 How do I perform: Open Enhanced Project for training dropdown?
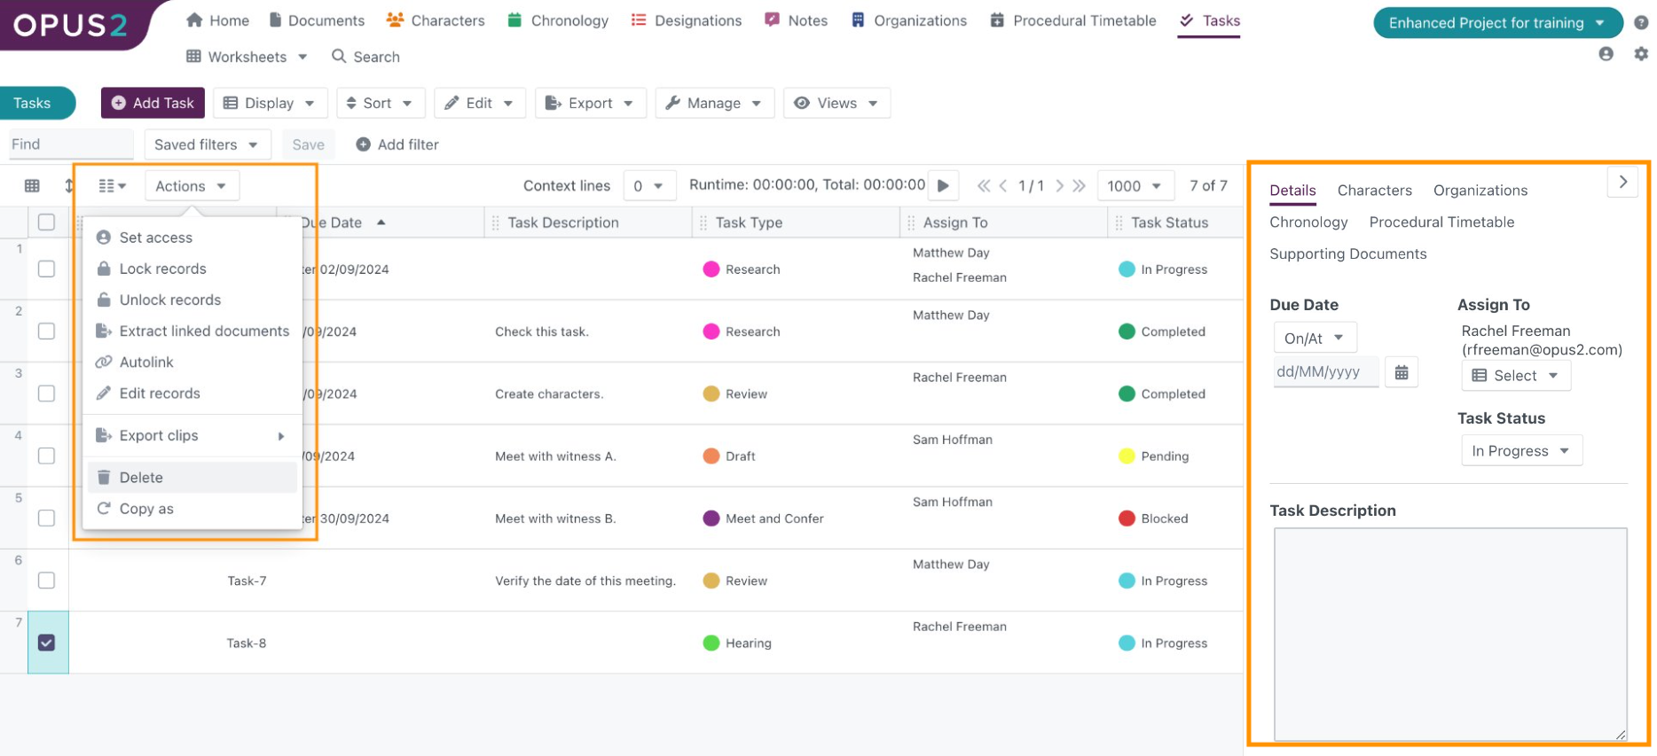coord(1497,23)
